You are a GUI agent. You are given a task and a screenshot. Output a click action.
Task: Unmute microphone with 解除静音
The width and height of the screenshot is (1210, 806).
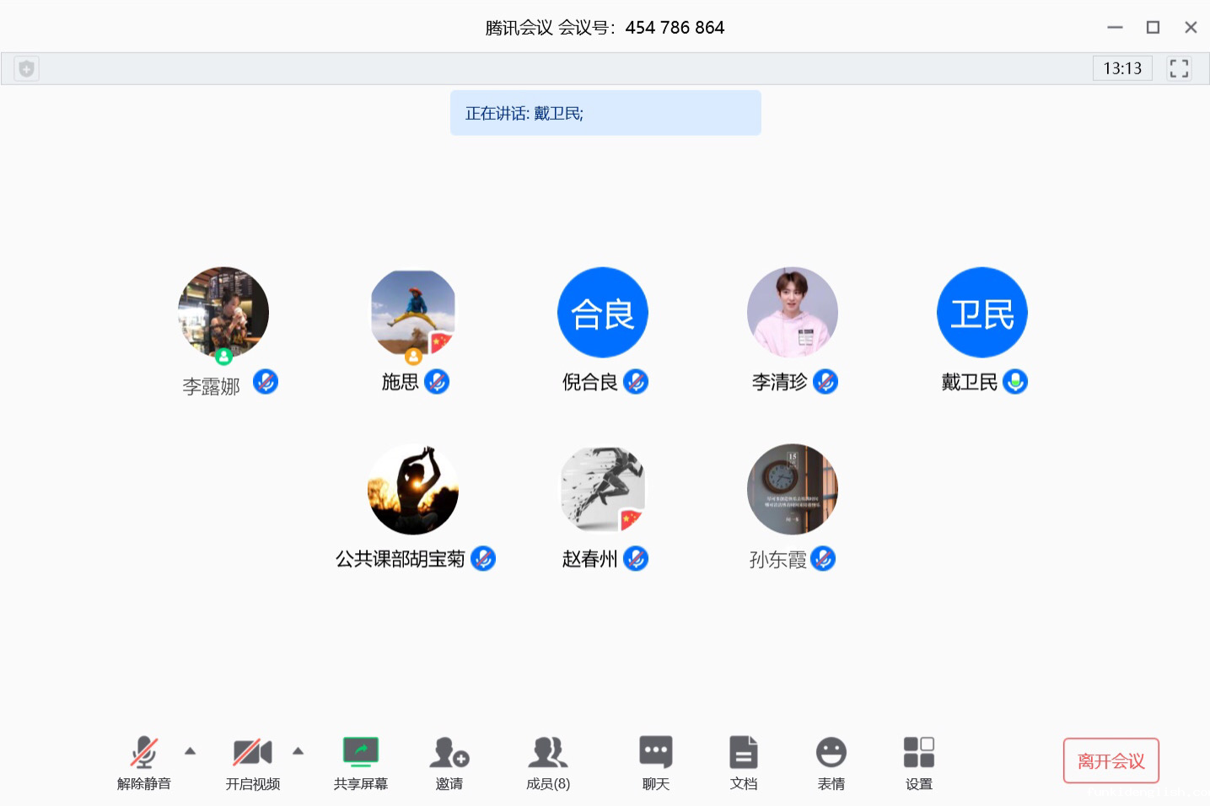pyautogui.click(x=143, y=752)
